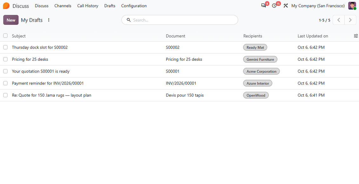Image resolution: width=359 pixels, height=184 pixels.
Task: Tick the select-all checkbox in header
Action: point(5,36)
